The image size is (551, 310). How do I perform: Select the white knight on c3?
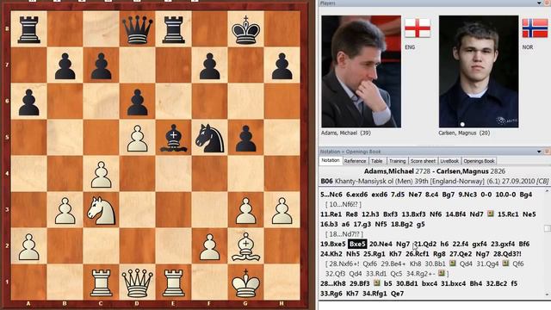coord(102,210)
